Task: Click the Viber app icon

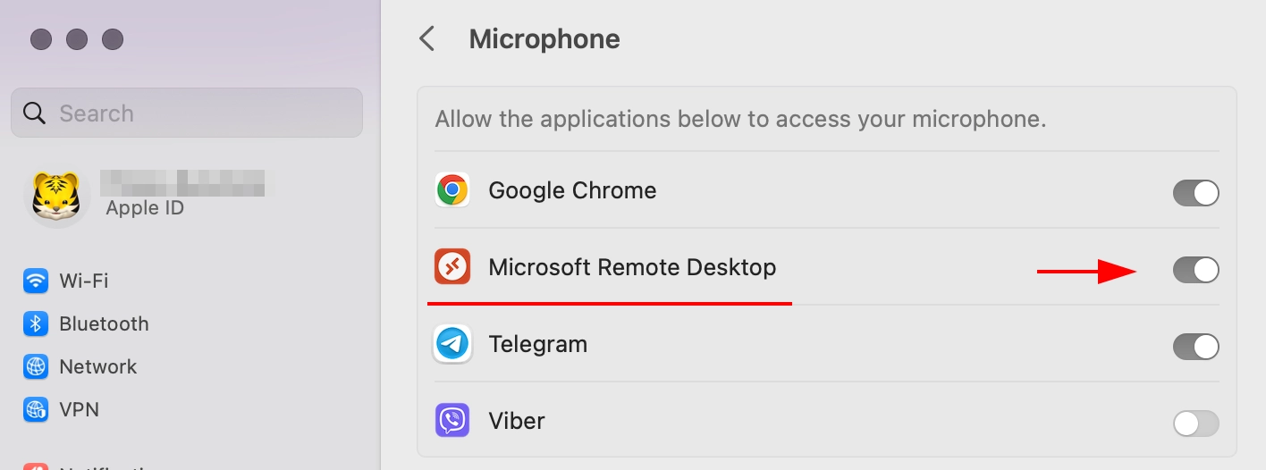Action: pos(452,420)
